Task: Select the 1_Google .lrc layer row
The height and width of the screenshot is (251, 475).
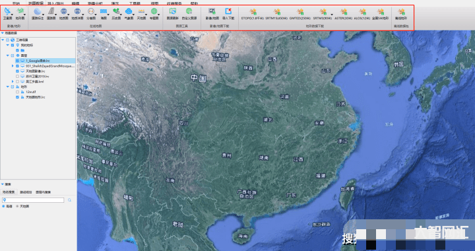Action: point(45,61)
